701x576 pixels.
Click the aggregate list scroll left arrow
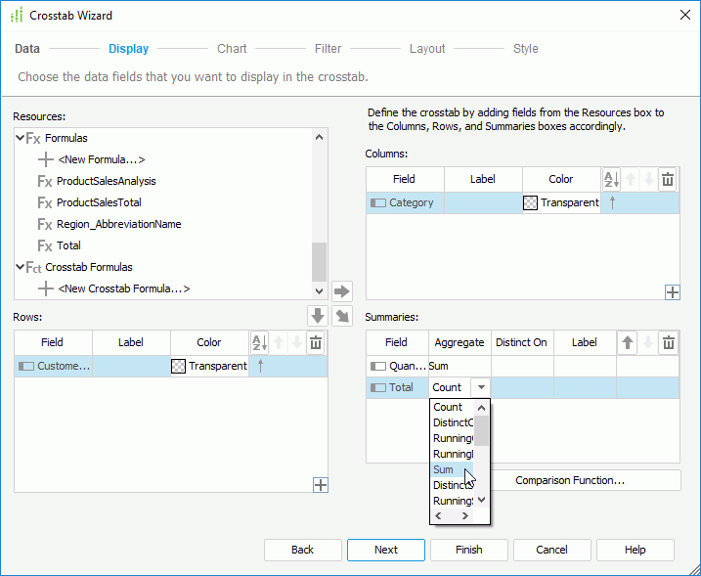[x=439, y=515]
